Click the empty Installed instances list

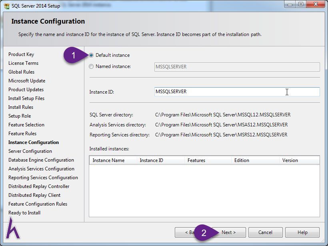click(204, 190)
